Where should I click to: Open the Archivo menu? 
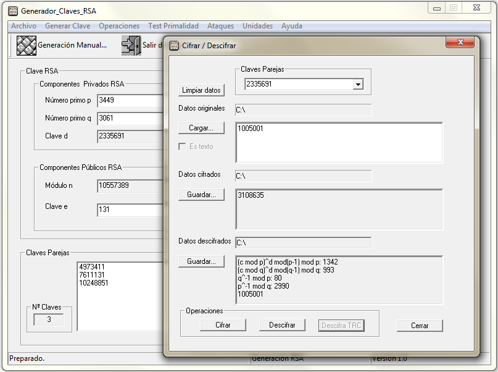23,26
